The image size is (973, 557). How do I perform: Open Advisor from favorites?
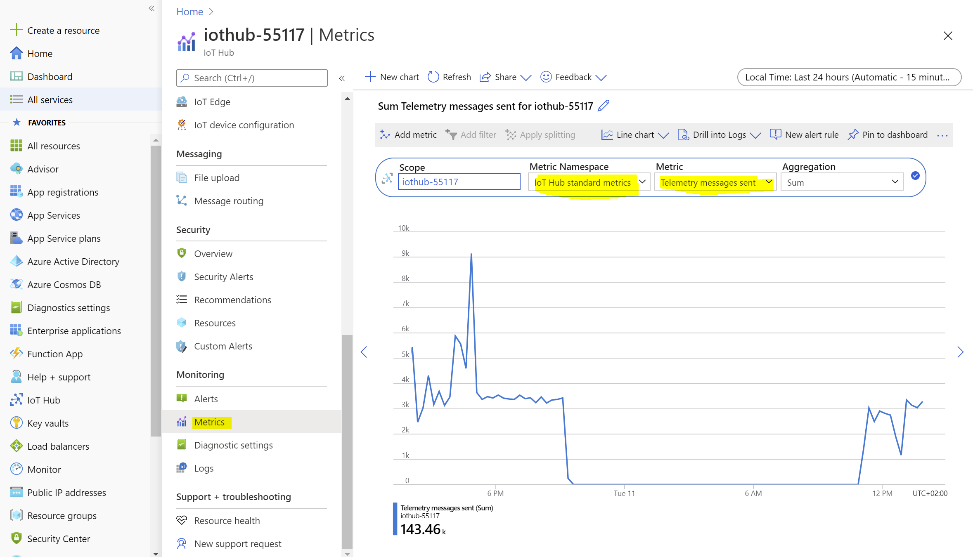coord(43,169)
